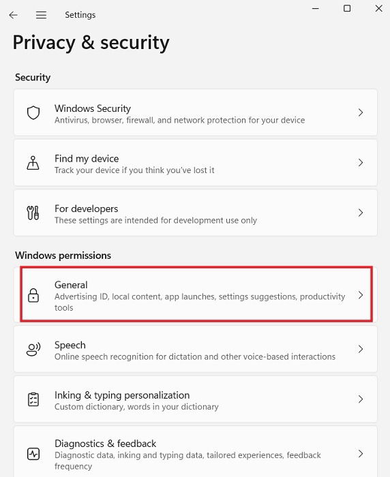The width and height of the screenshot is (390, 477).
Task: Open the hamburger navigation menu
Action: point(41,15)
